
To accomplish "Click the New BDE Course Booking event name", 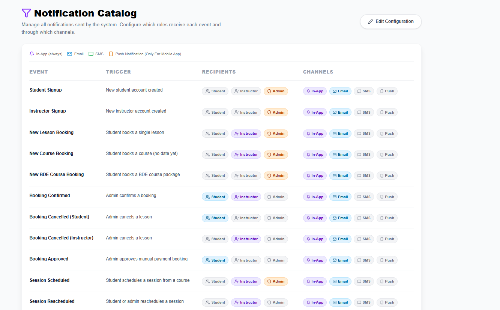I will pyautogui.click(x=57, y=175).
